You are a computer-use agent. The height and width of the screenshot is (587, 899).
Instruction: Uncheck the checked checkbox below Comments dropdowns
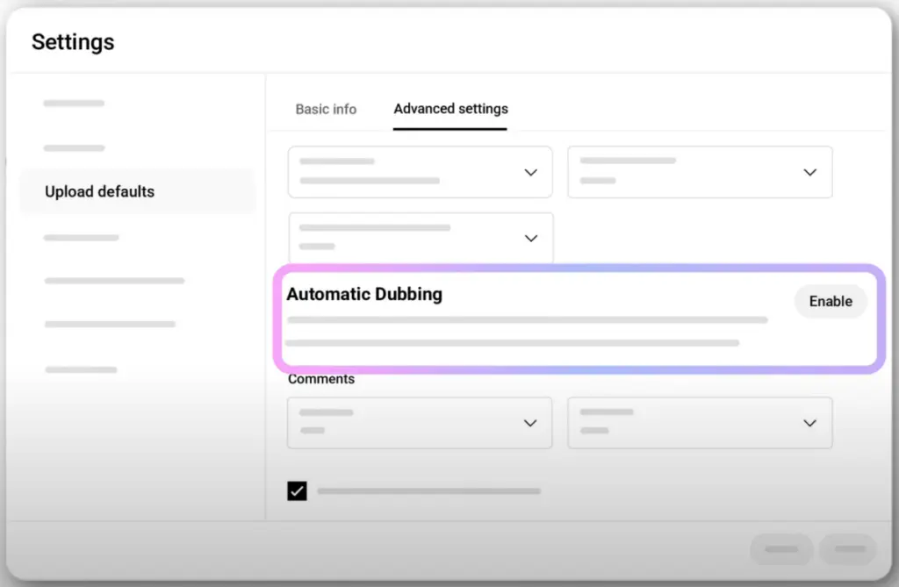298,491
